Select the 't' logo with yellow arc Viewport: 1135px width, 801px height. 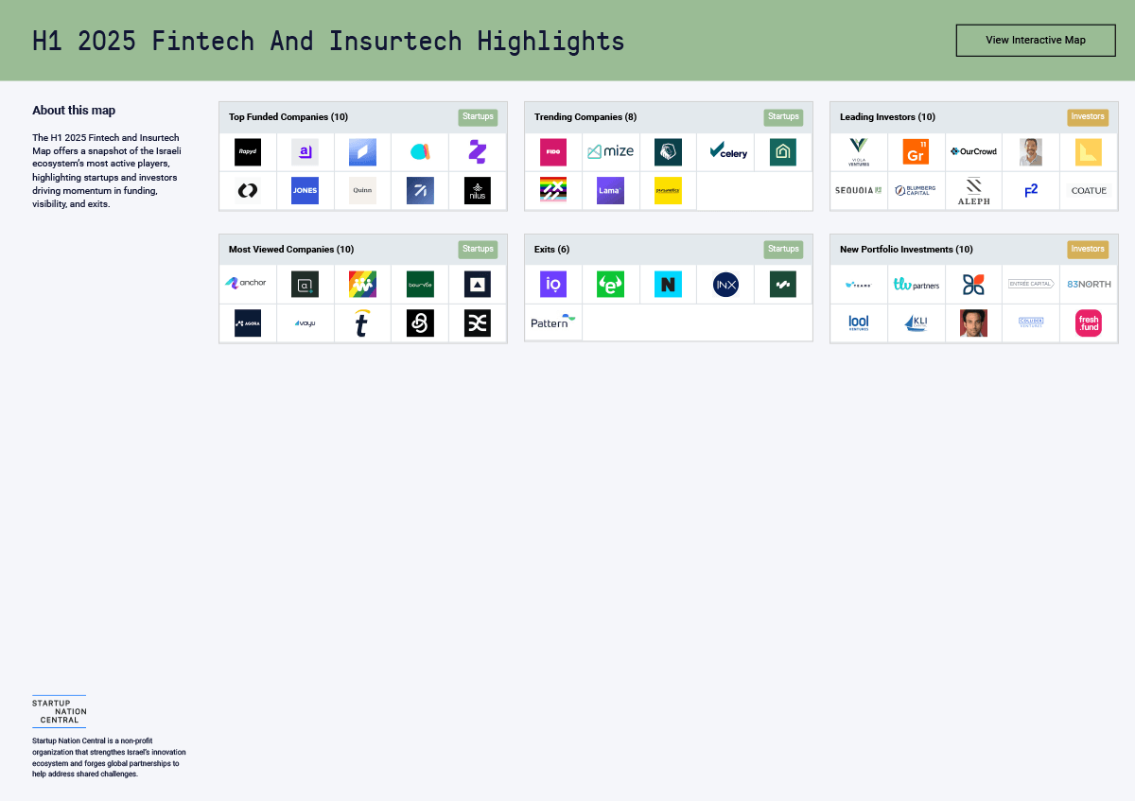coord(362,322)
